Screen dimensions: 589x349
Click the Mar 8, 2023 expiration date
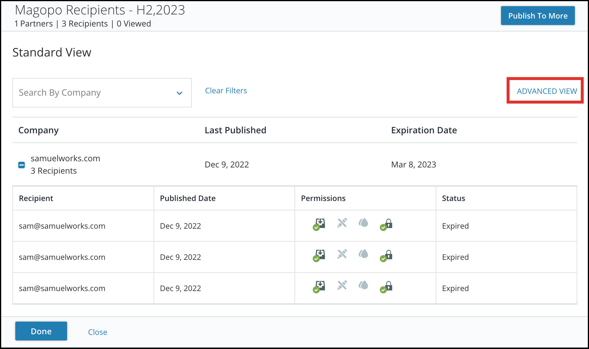pyautogui.click(x=414, y=164)
